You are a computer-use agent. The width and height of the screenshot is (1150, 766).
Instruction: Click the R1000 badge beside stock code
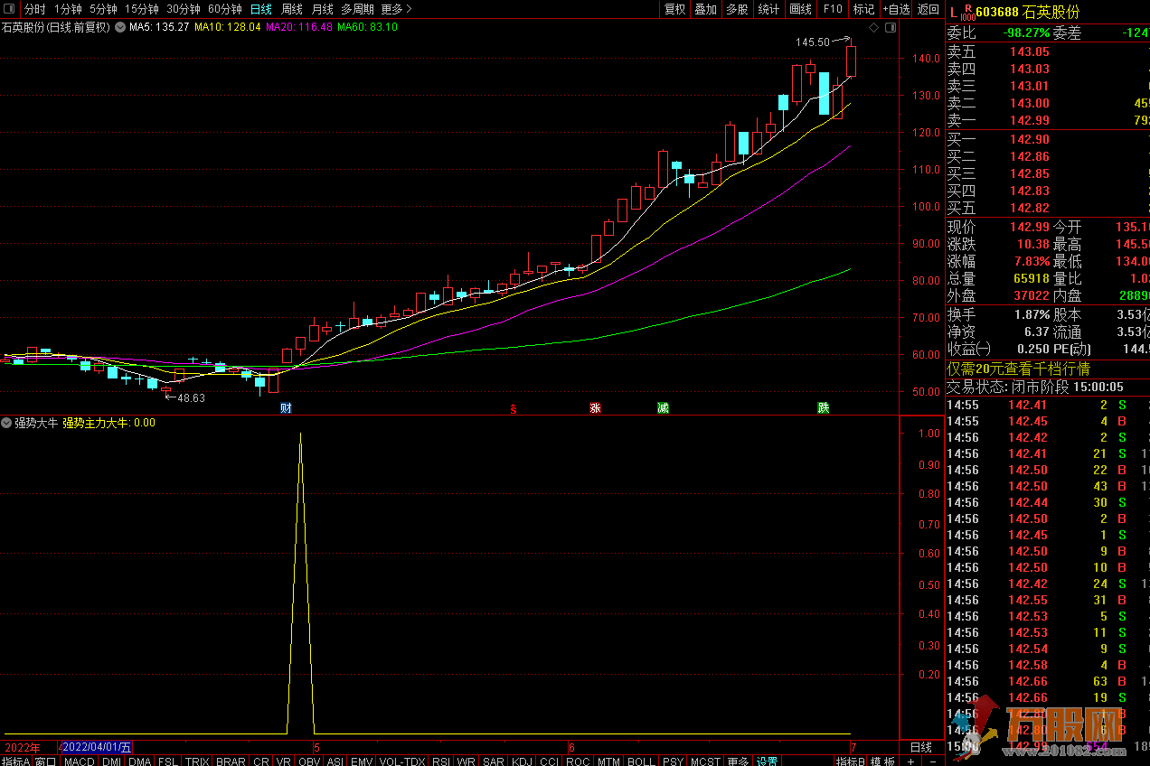967,12
